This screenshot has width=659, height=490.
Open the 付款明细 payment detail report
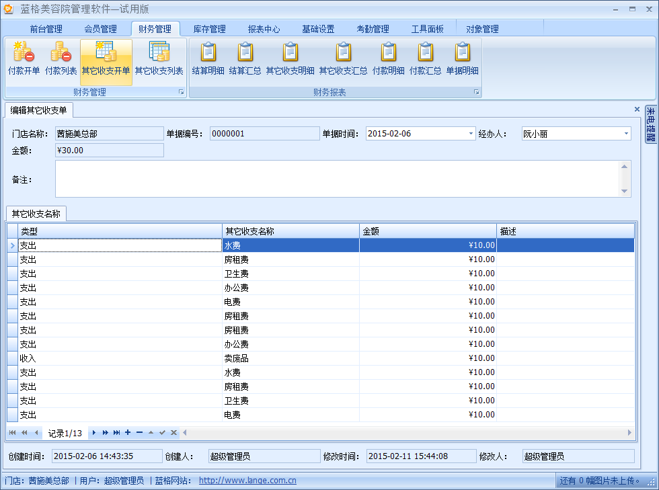[x=389, y=59]
